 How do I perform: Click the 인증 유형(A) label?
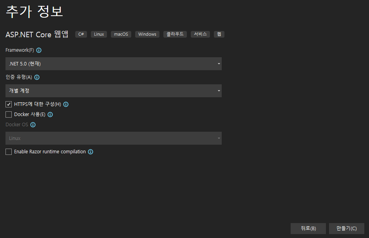[x=19, y=77]
